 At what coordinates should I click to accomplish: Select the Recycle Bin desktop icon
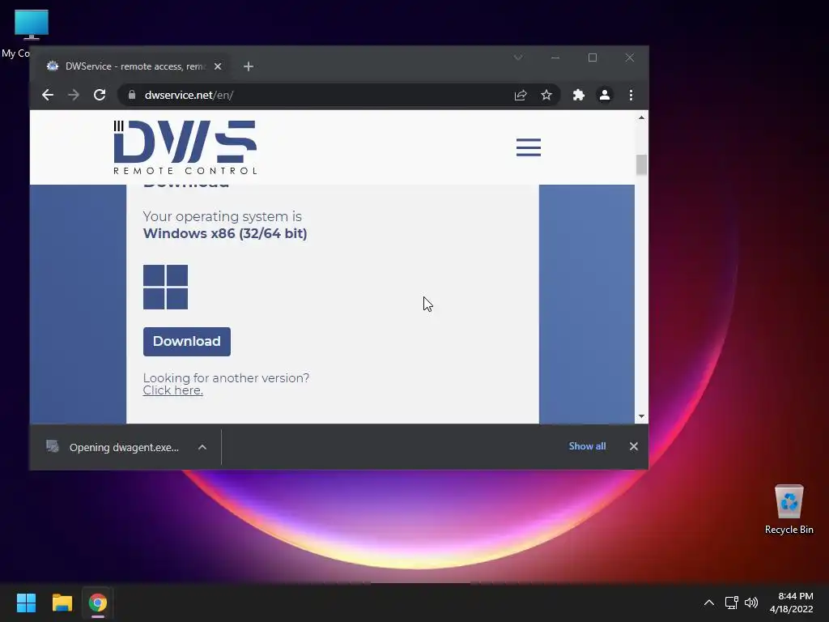click(789, 509)
